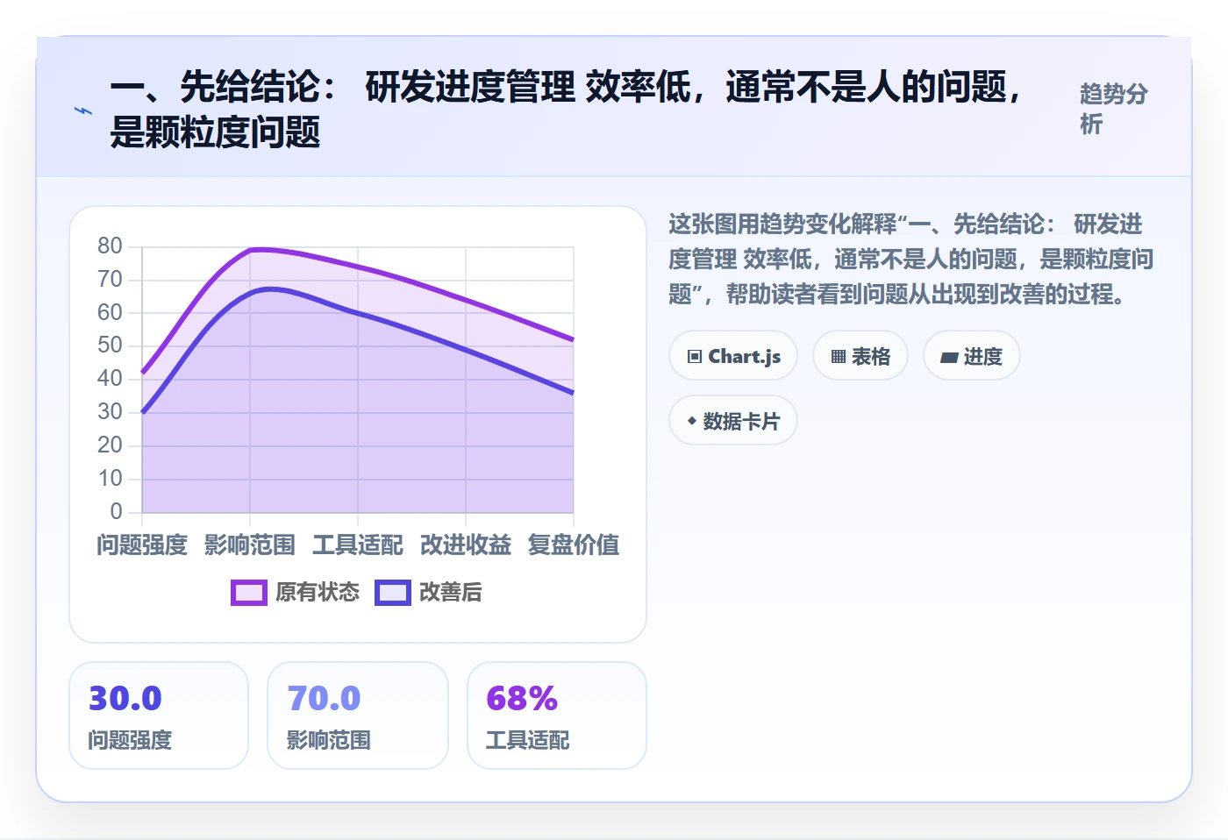Toggle the 原有状态 legend series
Screen dimensions: 1228x840
[x=296, y=593]
